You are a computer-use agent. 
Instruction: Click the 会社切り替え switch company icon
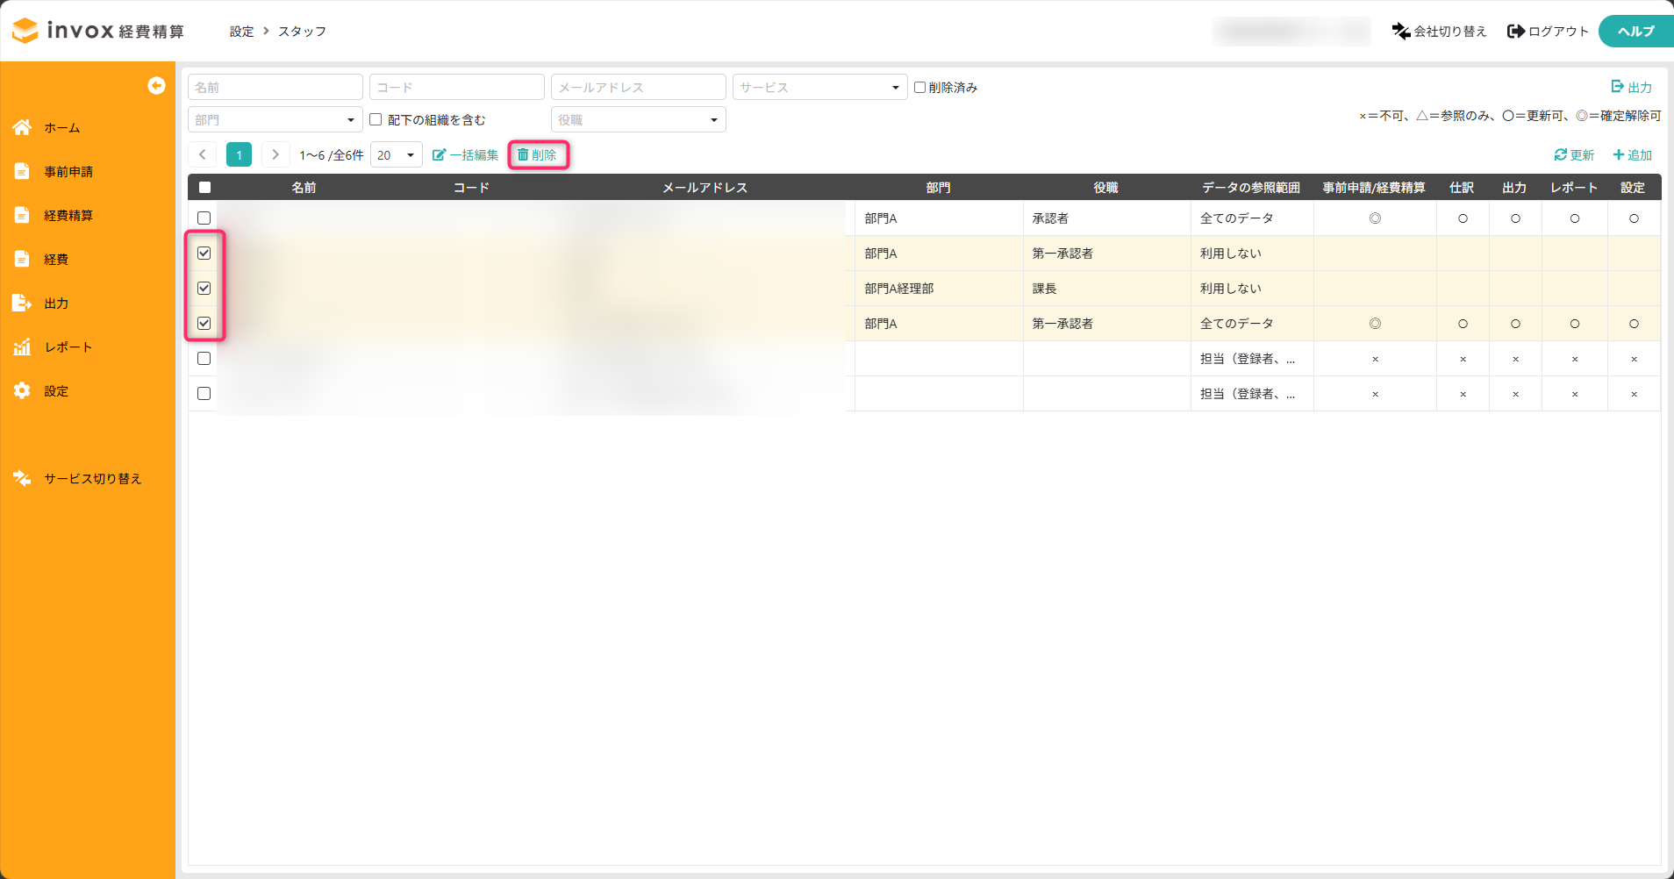(x=1401, y=32)
